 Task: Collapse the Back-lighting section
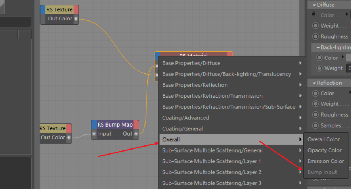point(318,48)
